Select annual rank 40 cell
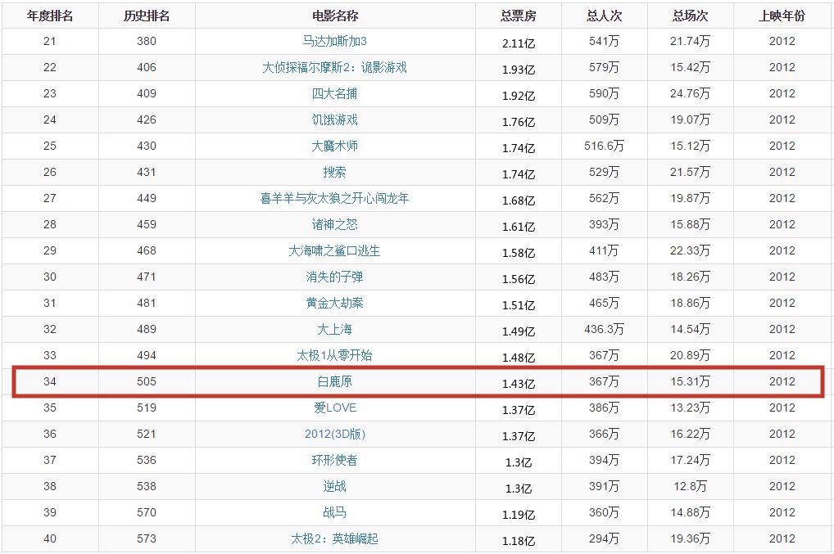834x554 pixels. [x=50, y=538]
